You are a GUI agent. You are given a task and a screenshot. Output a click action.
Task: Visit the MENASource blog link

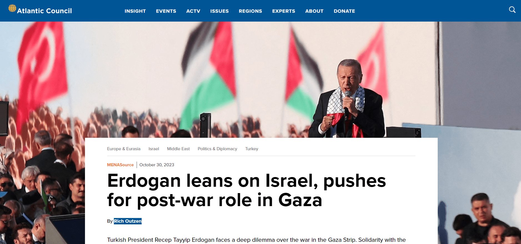[120, 165]
